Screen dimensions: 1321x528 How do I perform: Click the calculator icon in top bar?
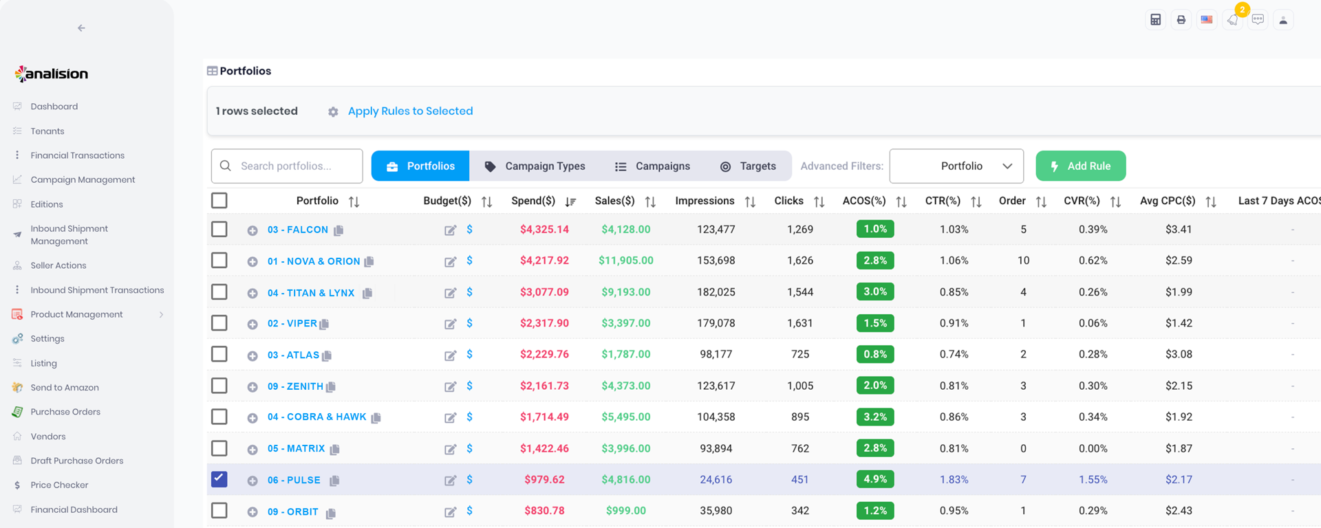point(1155,20)
